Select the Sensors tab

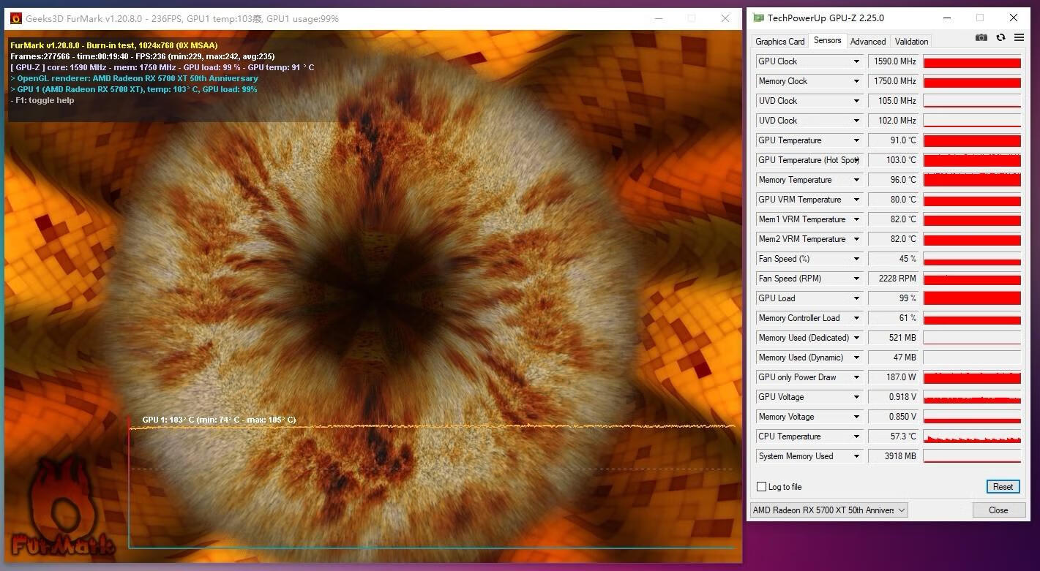(827, 41)
